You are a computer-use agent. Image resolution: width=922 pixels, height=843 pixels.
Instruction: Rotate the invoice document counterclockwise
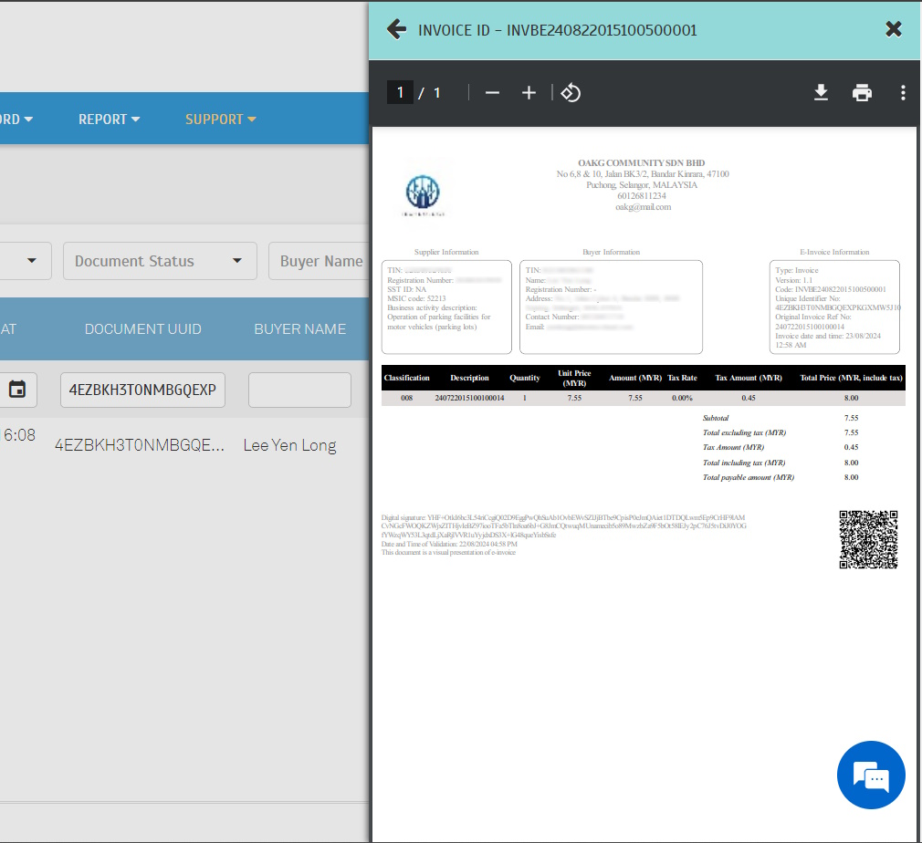571,93
